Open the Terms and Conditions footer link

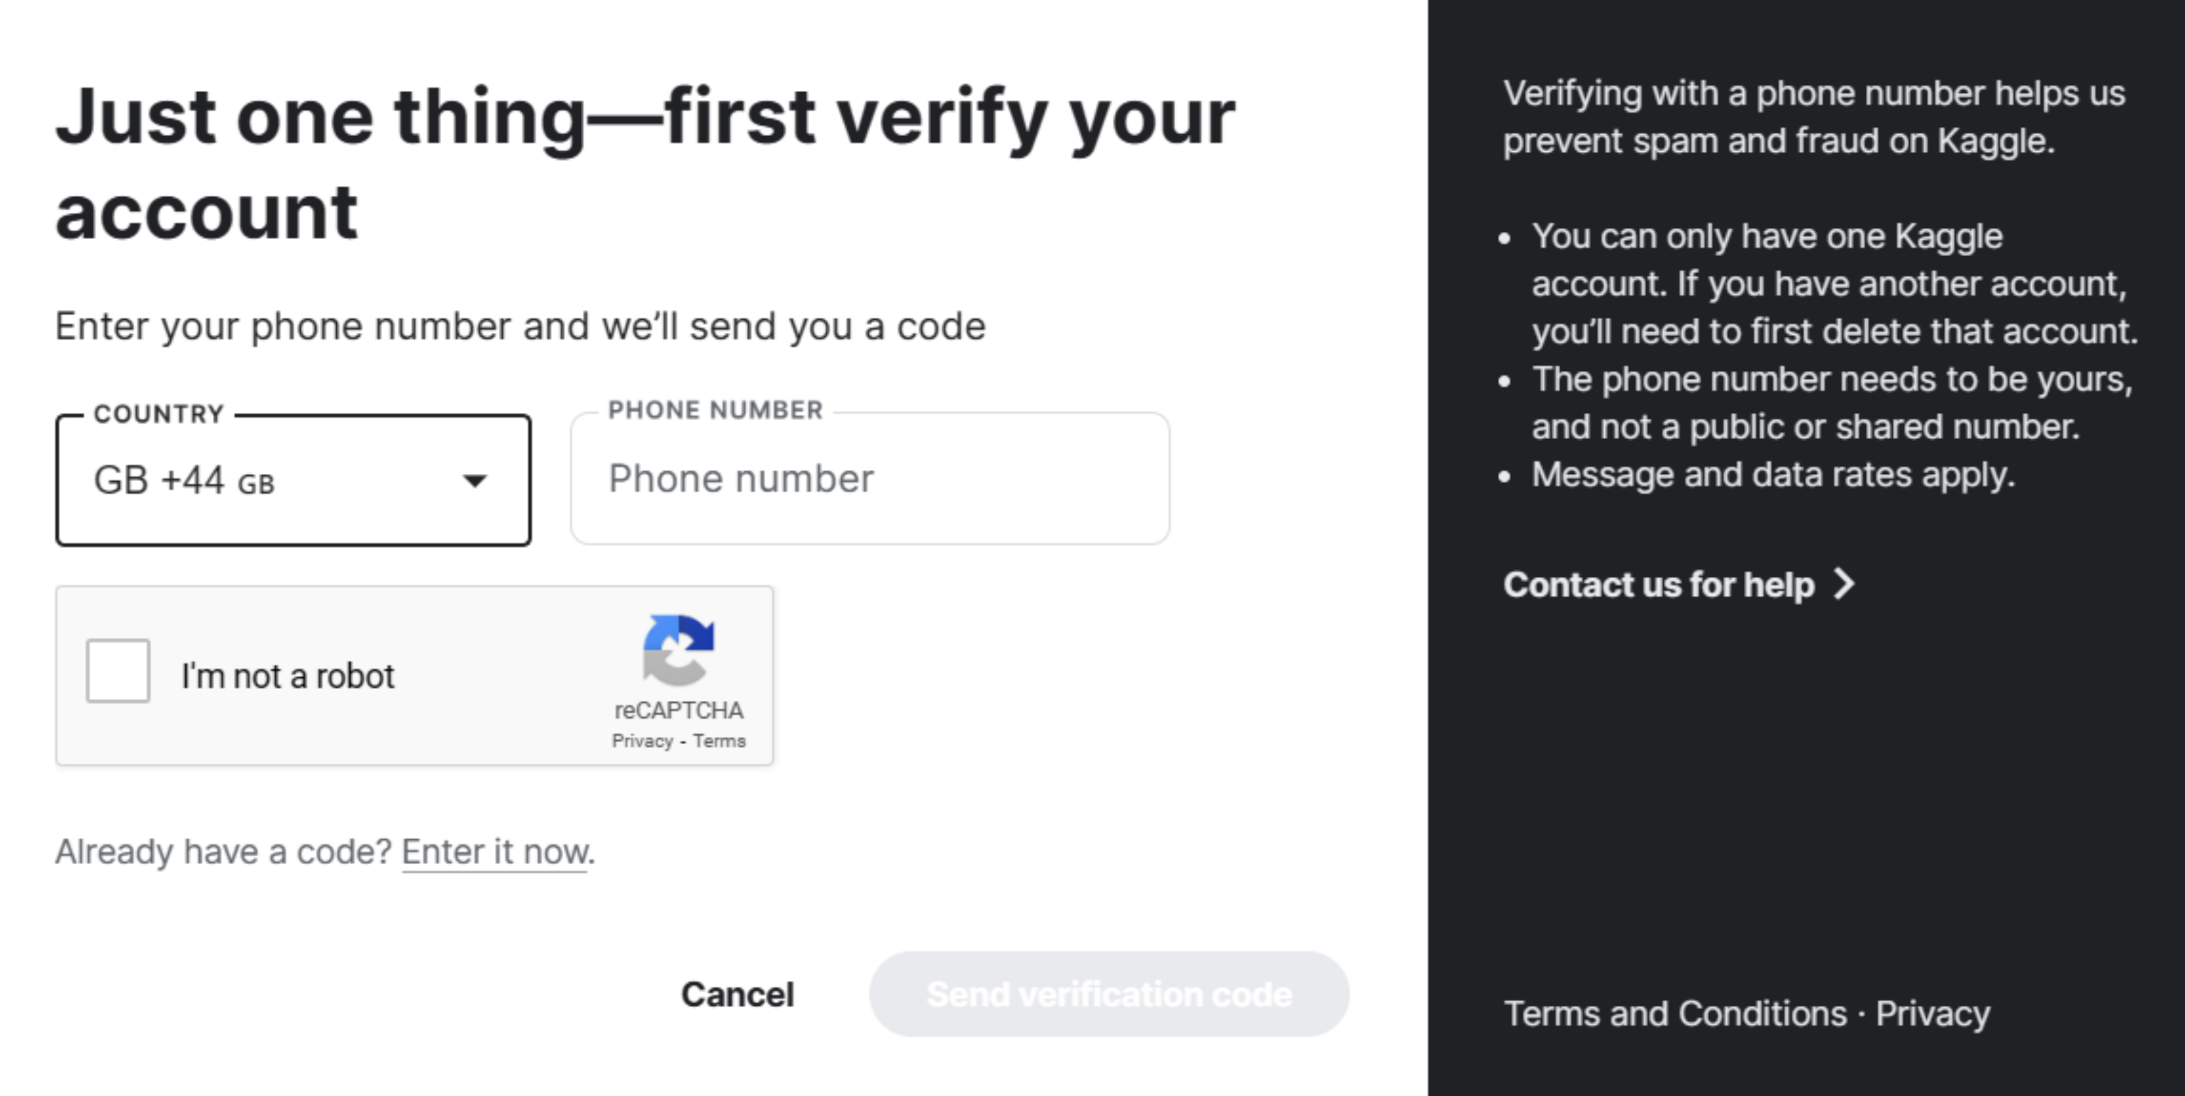[x=1676, y=1014]
